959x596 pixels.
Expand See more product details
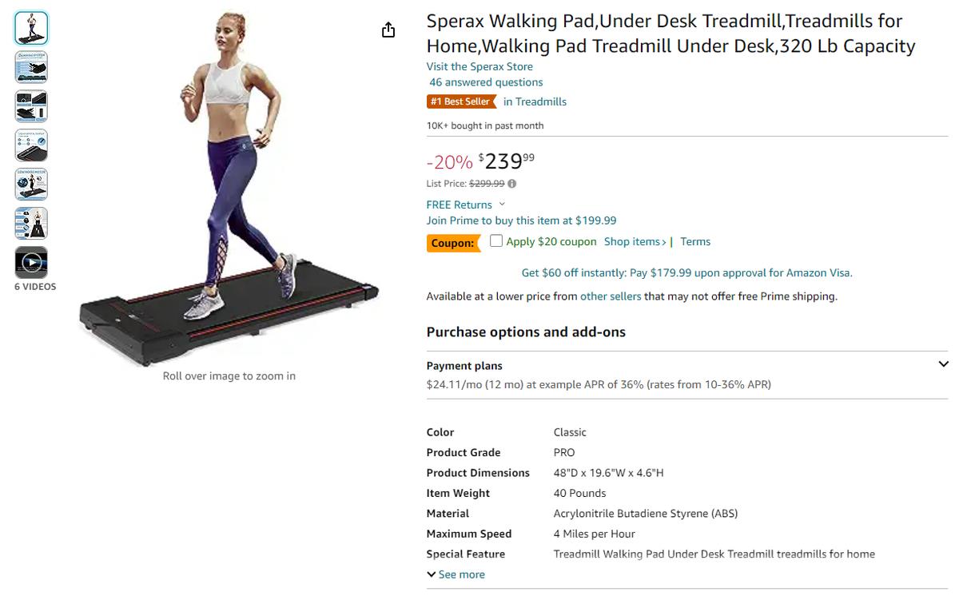point(456,574)
